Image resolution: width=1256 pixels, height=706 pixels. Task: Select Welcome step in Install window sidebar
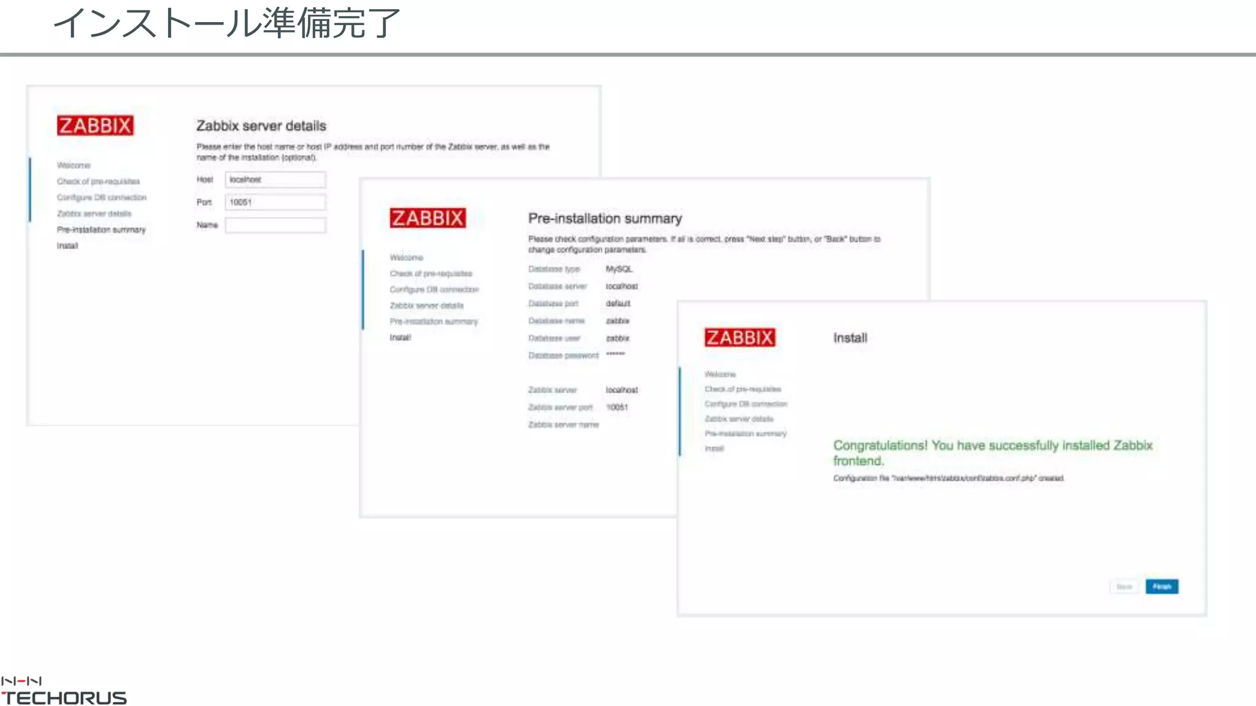coord(720,374)
